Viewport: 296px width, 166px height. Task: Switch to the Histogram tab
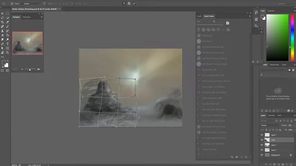[27, 17]
